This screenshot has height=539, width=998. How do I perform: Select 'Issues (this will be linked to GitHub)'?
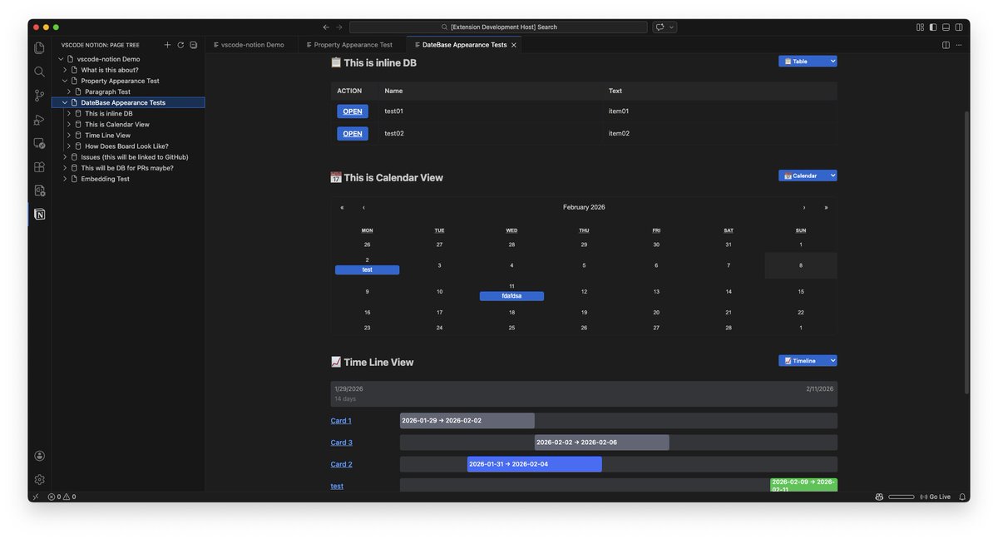[x=135, y=156]
